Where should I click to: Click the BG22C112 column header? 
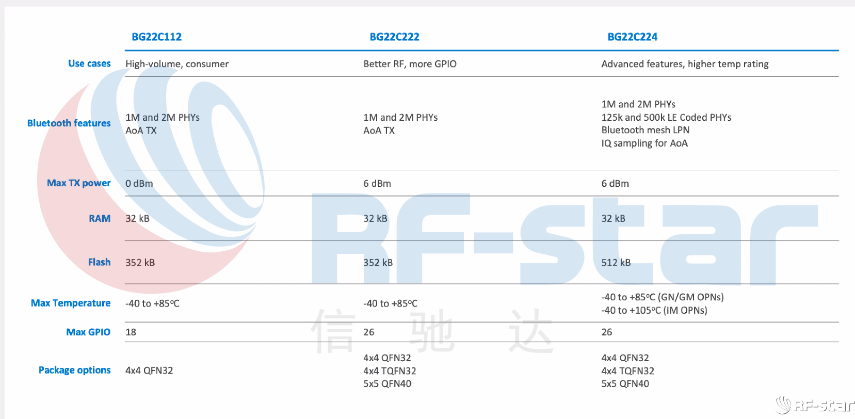(x=156, y=37)
